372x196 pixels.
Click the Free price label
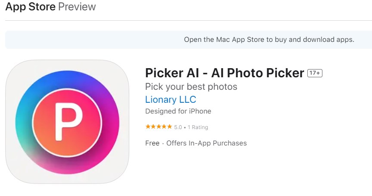click(x=152, y=143)
